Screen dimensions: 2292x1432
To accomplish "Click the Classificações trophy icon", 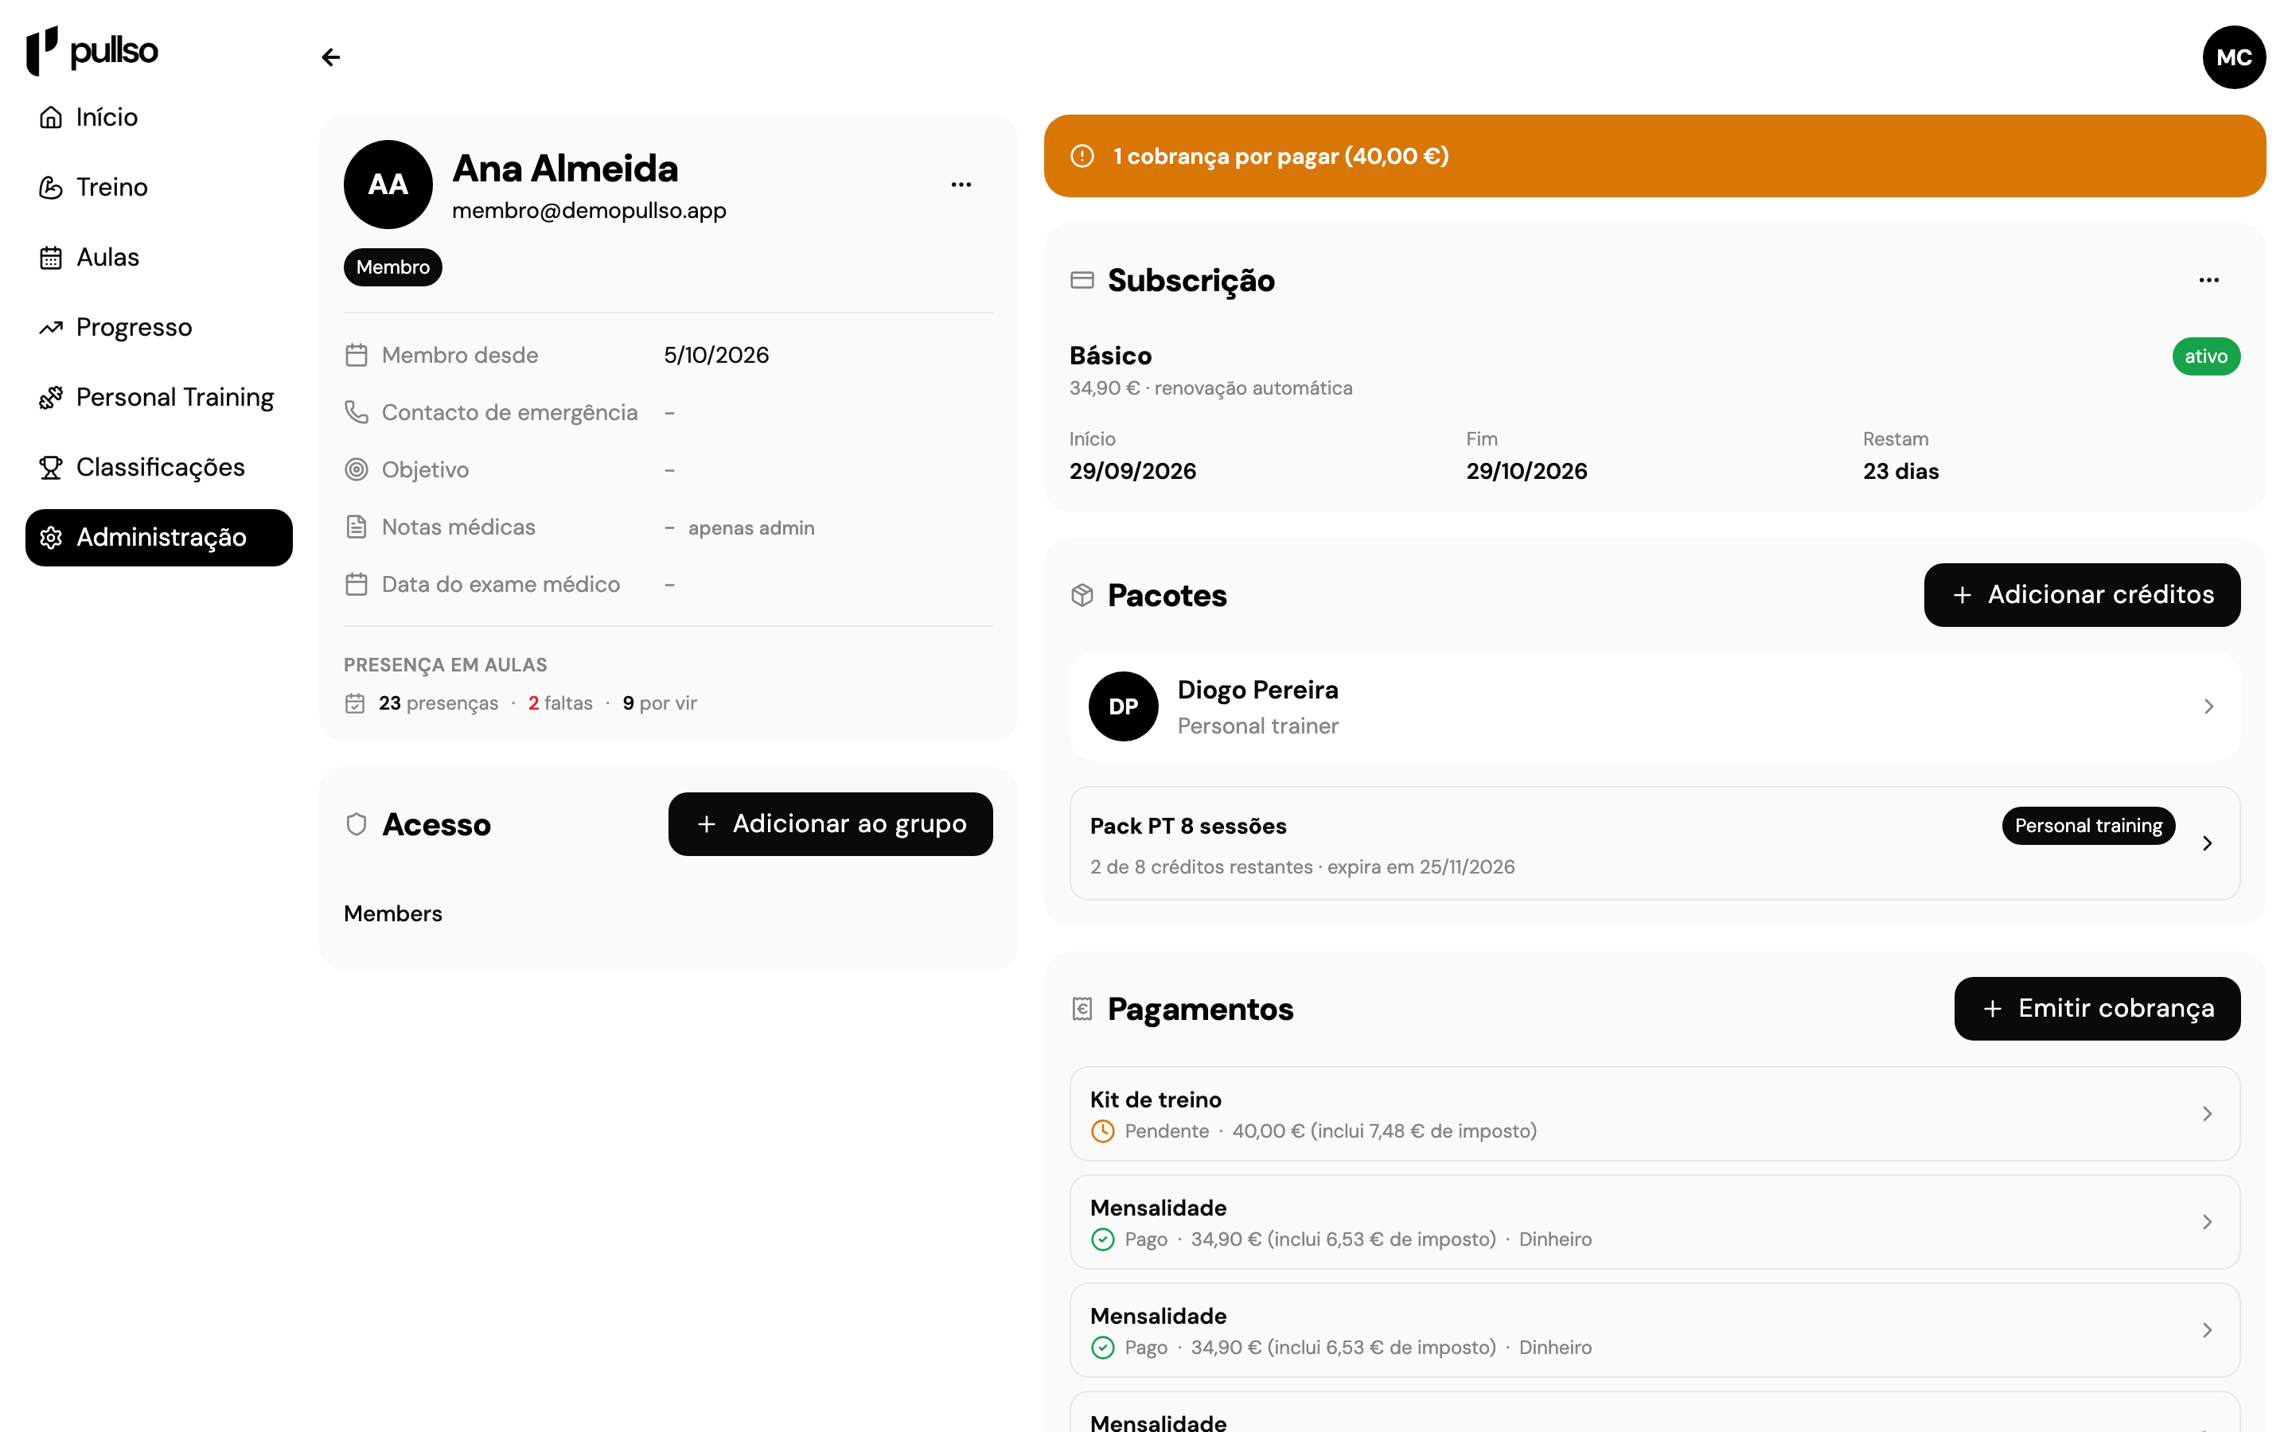I will tap(51, 468).
